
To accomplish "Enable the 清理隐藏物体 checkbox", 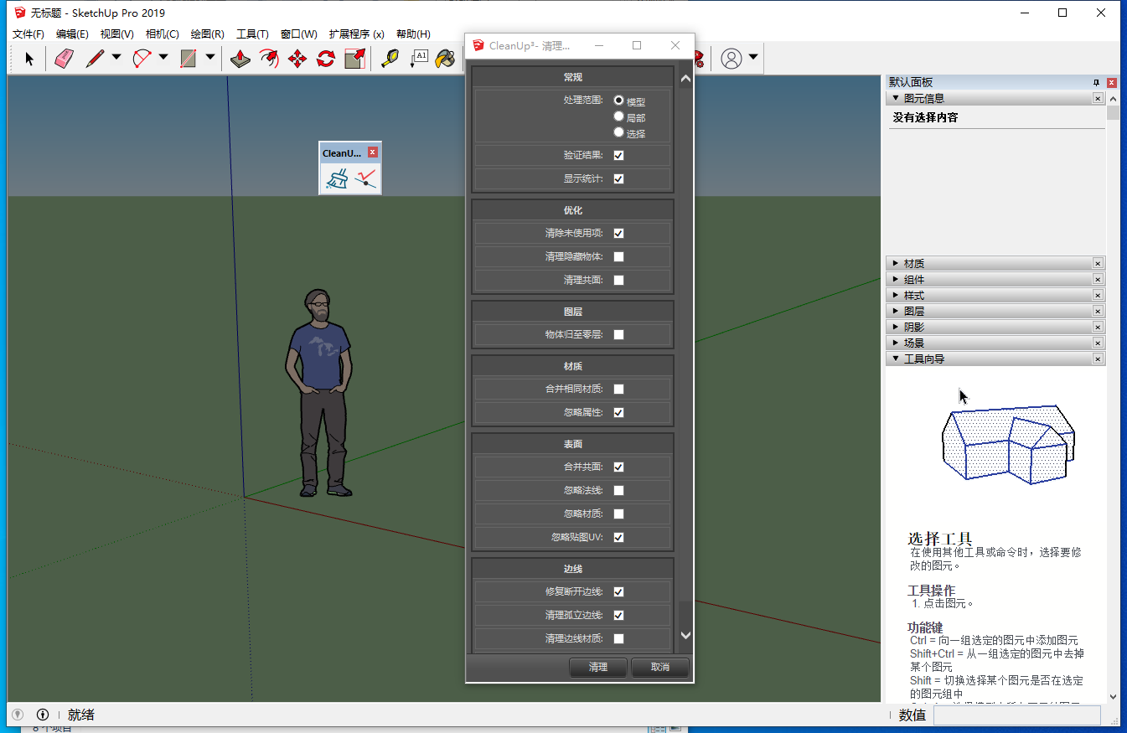I will 618,257.
